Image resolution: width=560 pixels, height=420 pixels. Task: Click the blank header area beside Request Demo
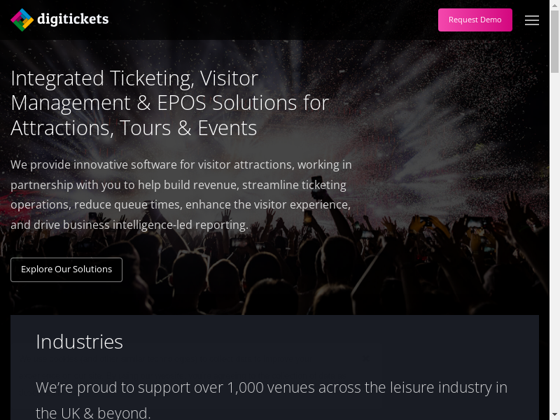(x=280, y=20)
